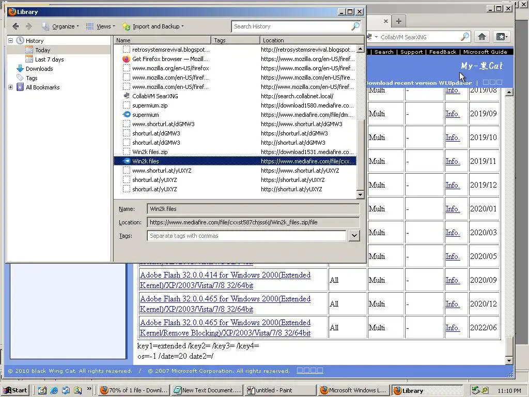Open Info link for 2022/06 row
529x397 pixels.
pyautogui.click(x=453, y=327)
